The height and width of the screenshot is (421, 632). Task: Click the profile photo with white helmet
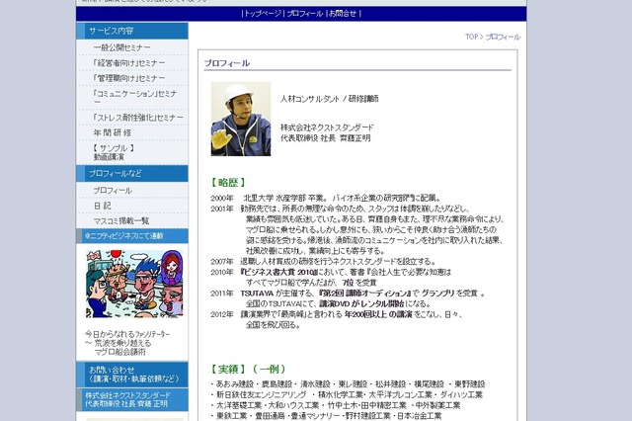pyautogui.click(x=241, y=119)
